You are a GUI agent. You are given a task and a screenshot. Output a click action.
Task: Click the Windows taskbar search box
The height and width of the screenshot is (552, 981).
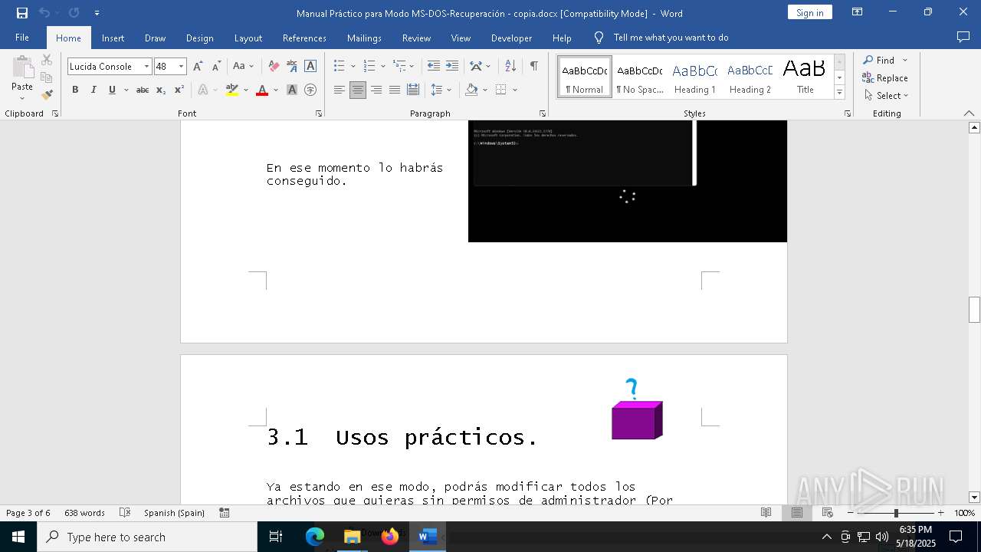point(147,537)
